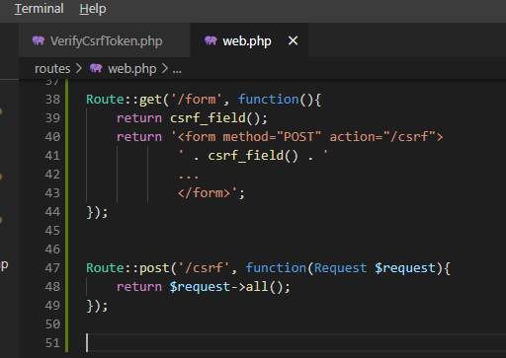Click the form method="POST" text on line 40
The height and width of the screenshot is (358, 506).
point(249,137)
